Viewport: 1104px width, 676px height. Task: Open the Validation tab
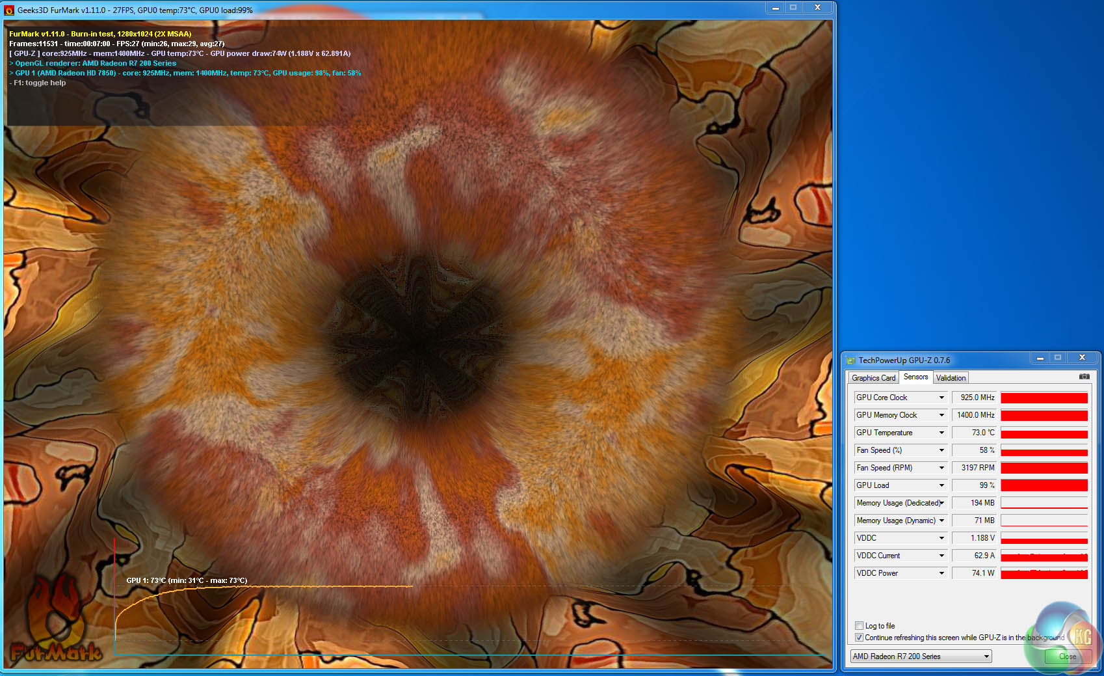[x=951, y=378]
